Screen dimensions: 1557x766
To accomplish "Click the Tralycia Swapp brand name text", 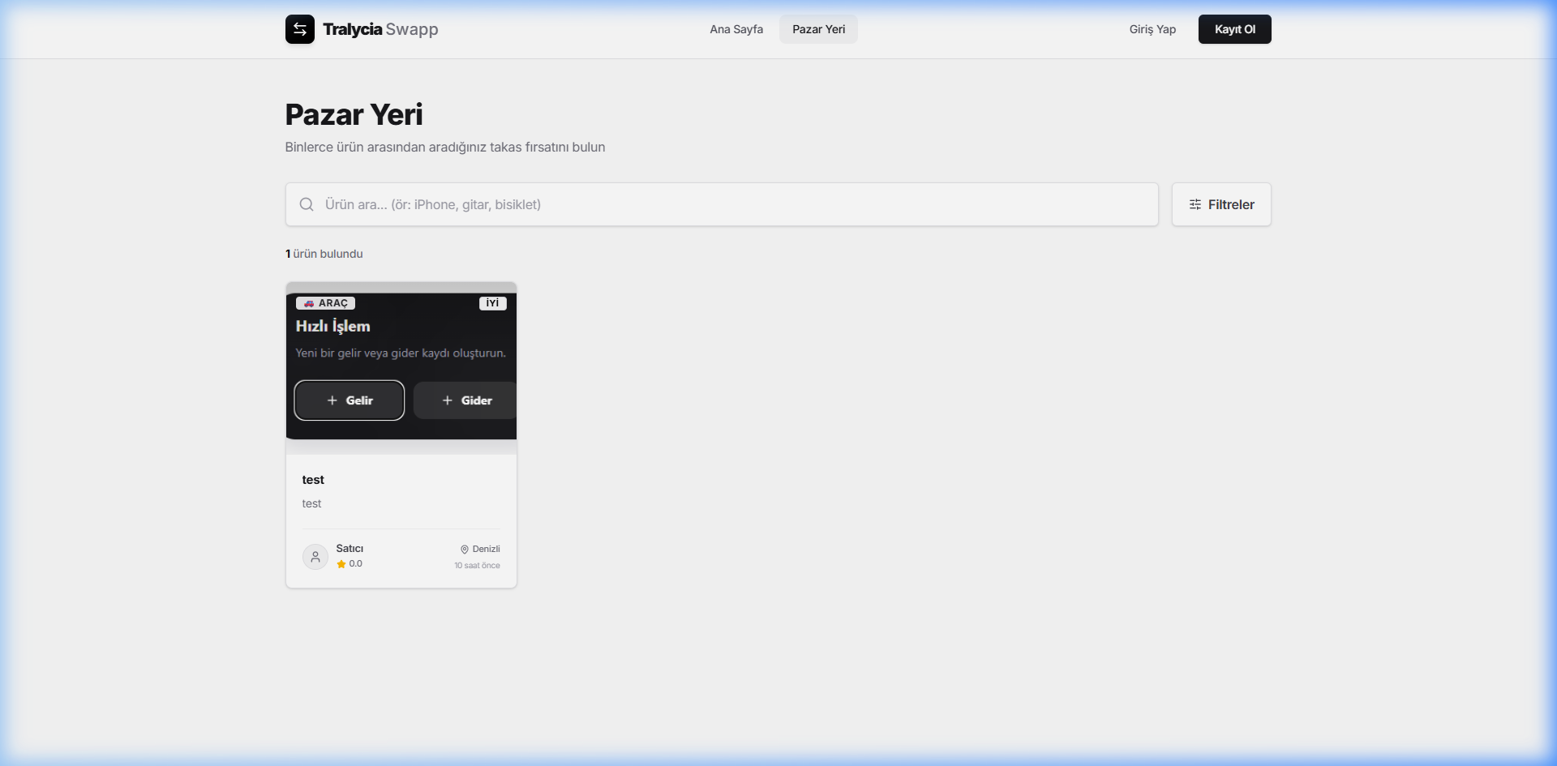I will click(380, 29).
